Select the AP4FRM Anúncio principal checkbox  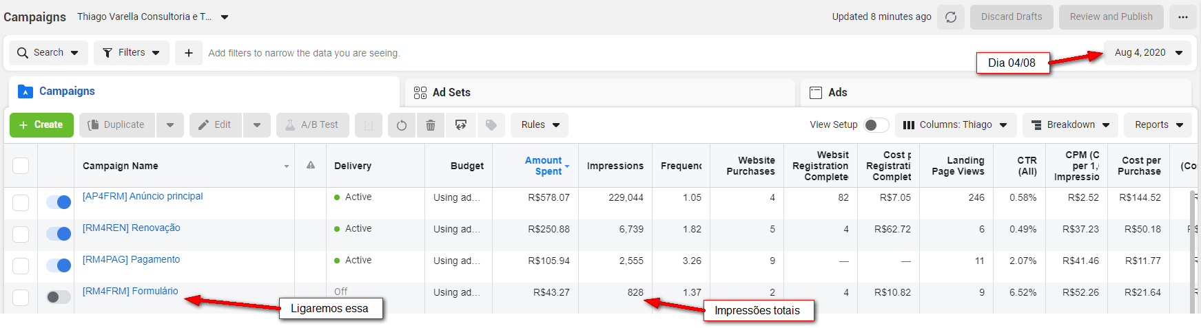click(21, 203)
